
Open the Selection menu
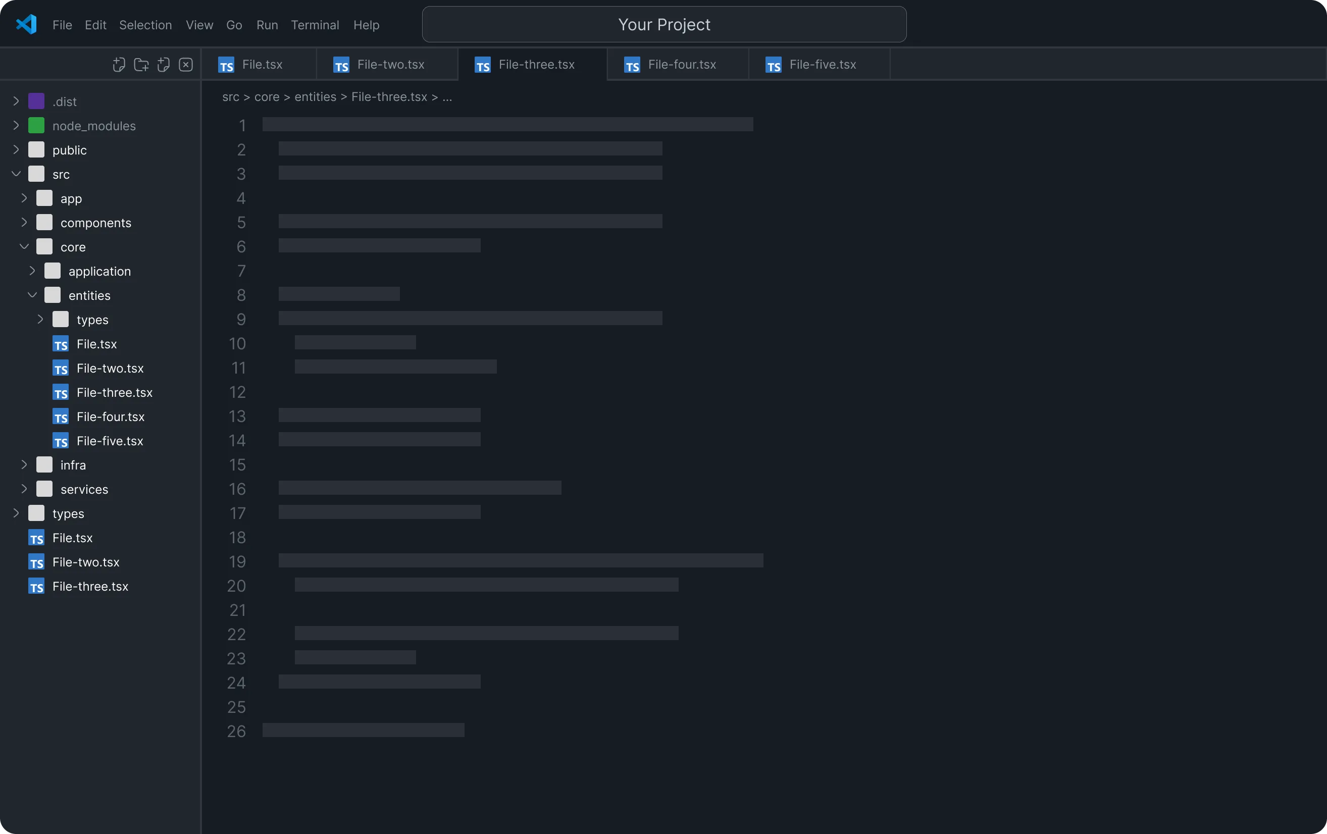pos(145,25)
